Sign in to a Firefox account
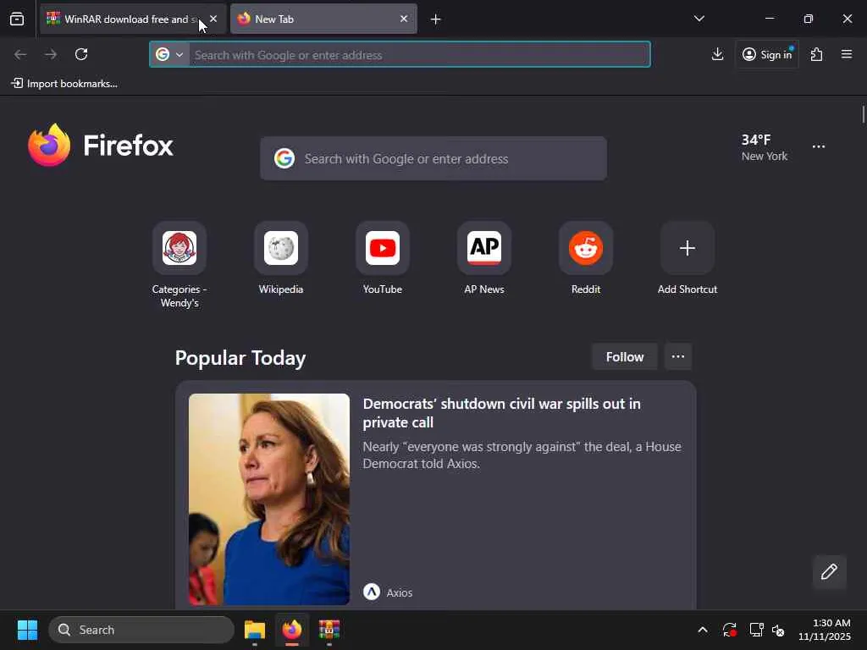This screenshot has height=650, width=867. (767, 54)
